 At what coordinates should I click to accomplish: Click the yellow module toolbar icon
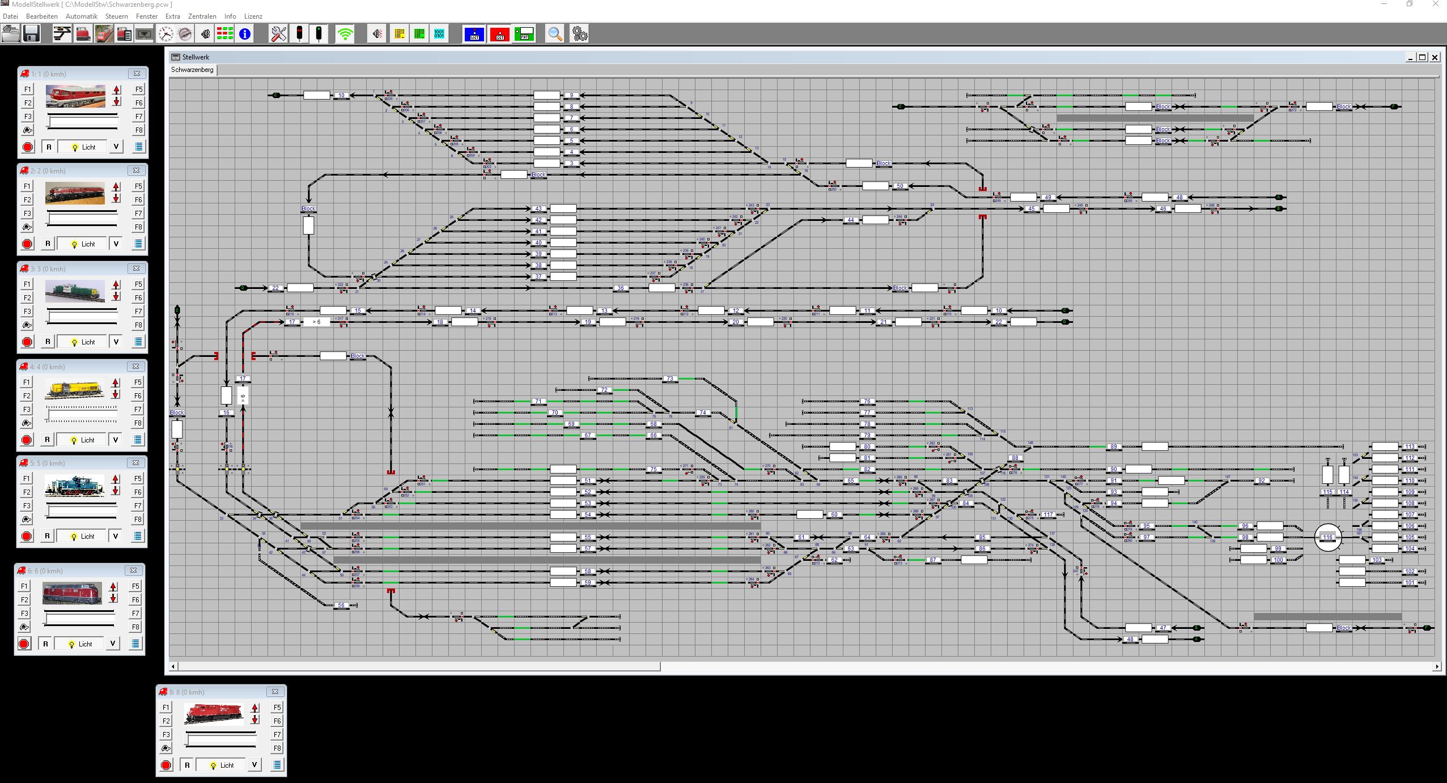click(x=399, y=33)
